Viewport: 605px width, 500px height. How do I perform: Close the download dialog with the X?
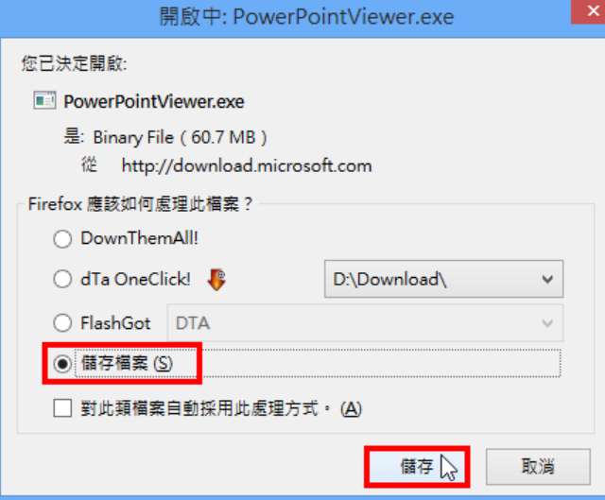[588, 11]
